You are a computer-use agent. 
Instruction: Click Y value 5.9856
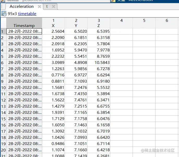click(x=81, y=69)
